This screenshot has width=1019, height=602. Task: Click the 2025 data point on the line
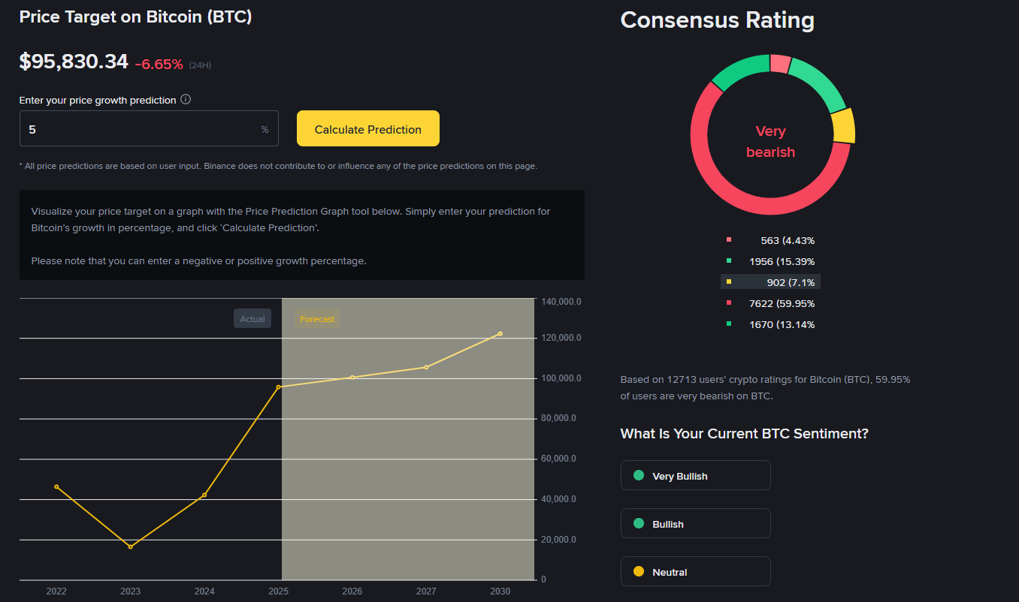click(x=278, y=387)
